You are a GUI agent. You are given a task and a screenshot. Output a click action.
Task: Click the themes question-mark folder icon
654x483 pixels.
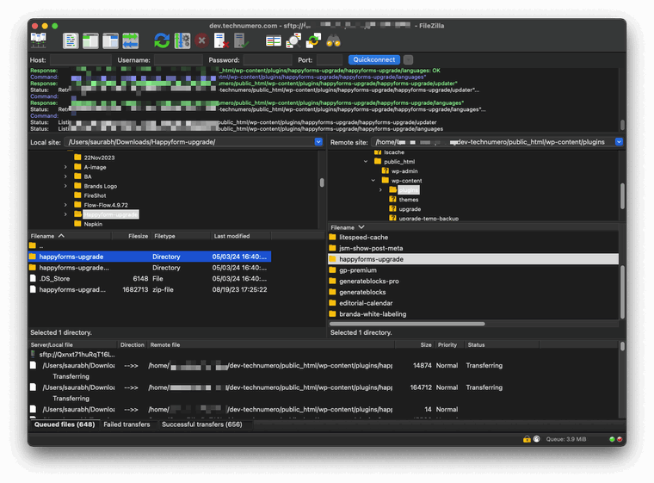pyautogui.click(x=393, y=199)
